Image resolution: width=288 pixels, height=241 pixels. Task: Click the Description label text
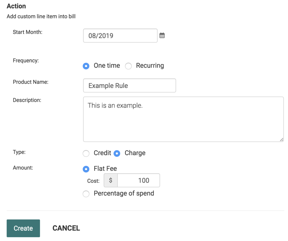pos(27,100)
